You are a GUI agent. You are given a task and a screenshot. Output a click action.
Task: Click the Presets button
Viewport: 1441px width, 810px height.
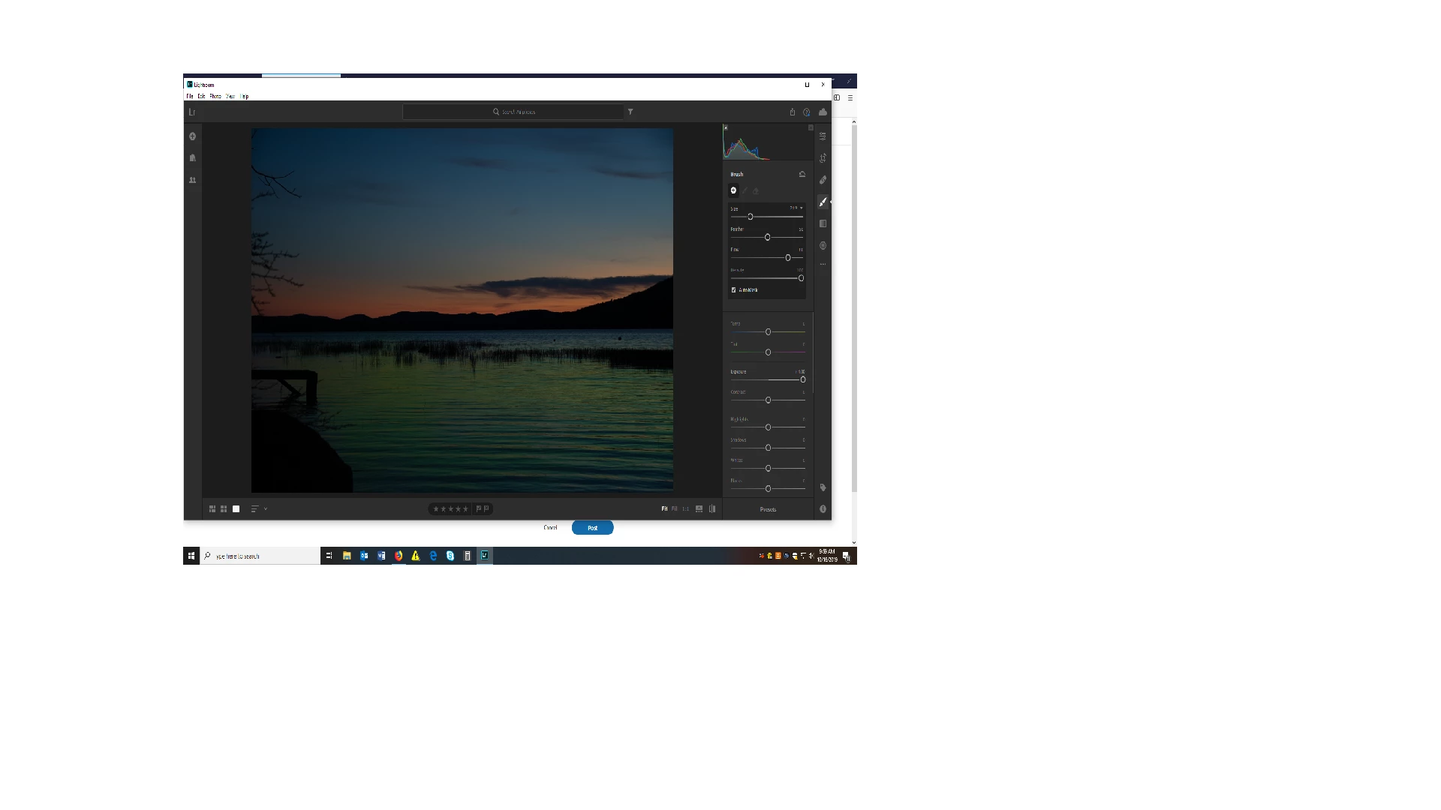click(x=768, y=509)
